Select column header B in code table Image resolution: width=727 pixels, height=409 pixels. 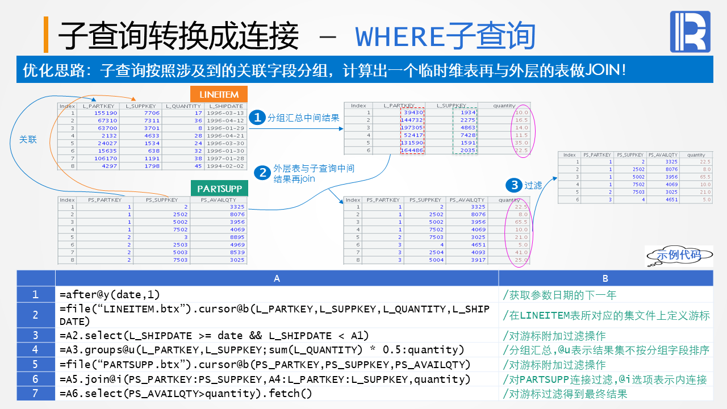pos(605,278)
